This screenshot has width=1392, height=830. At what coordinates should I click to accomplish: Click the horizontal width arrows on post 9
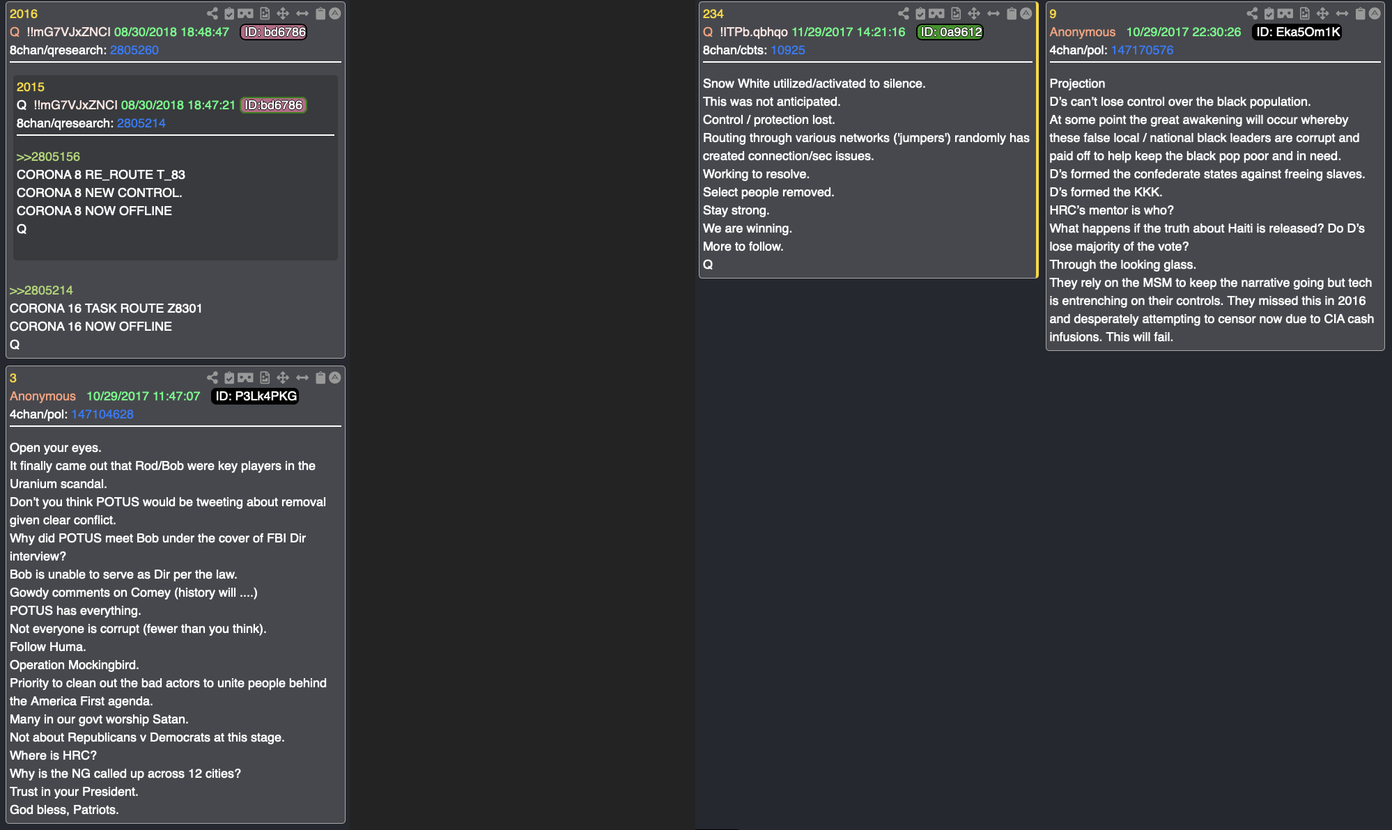1342,13
